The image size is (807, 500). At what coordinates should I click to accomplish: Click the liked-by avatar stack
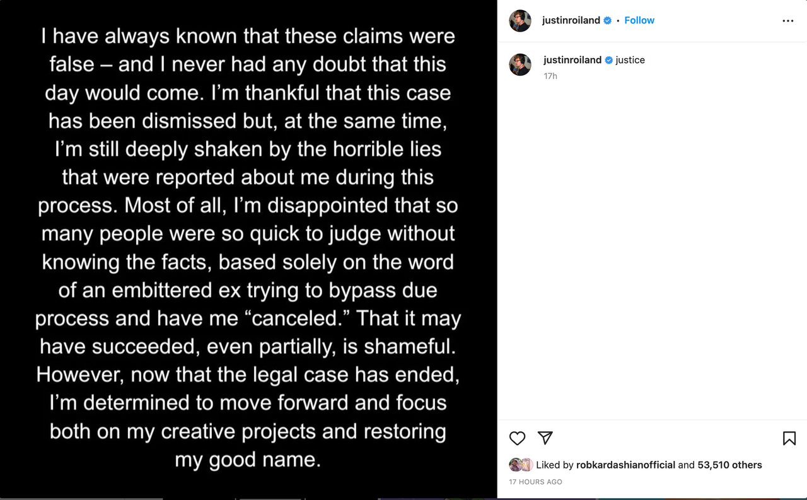(516, 465)
